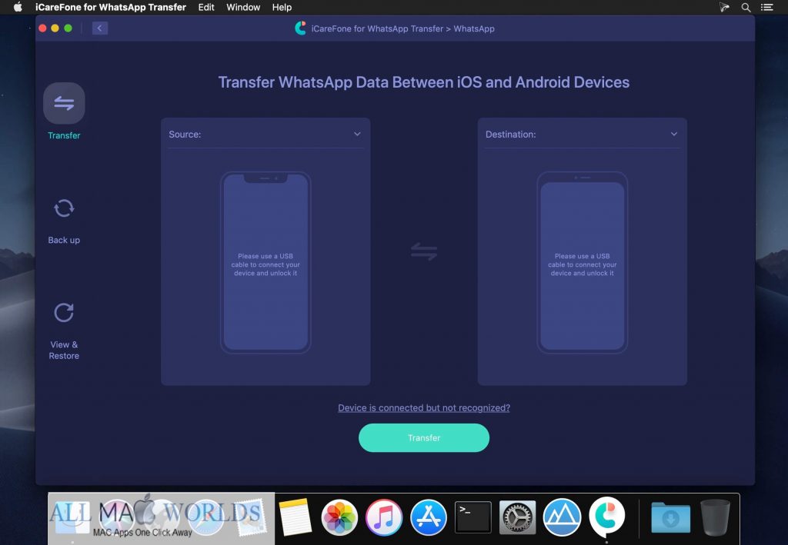788x545 pixels.
Task: Open the Window menu
Action: pos(243,7)
